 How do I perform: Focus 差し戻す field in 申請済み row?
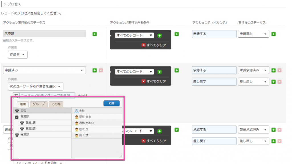click(214, 82)
